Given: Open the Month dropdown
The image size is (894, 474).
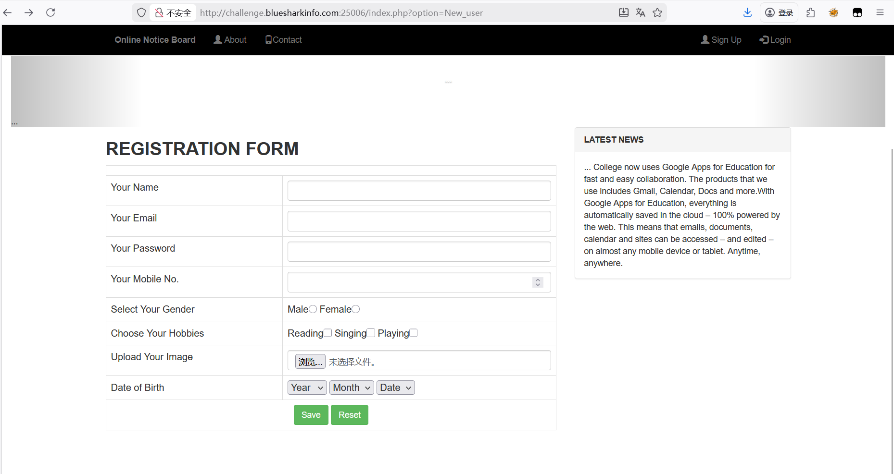Looking at the screenshot, I should tap(351, 388).
